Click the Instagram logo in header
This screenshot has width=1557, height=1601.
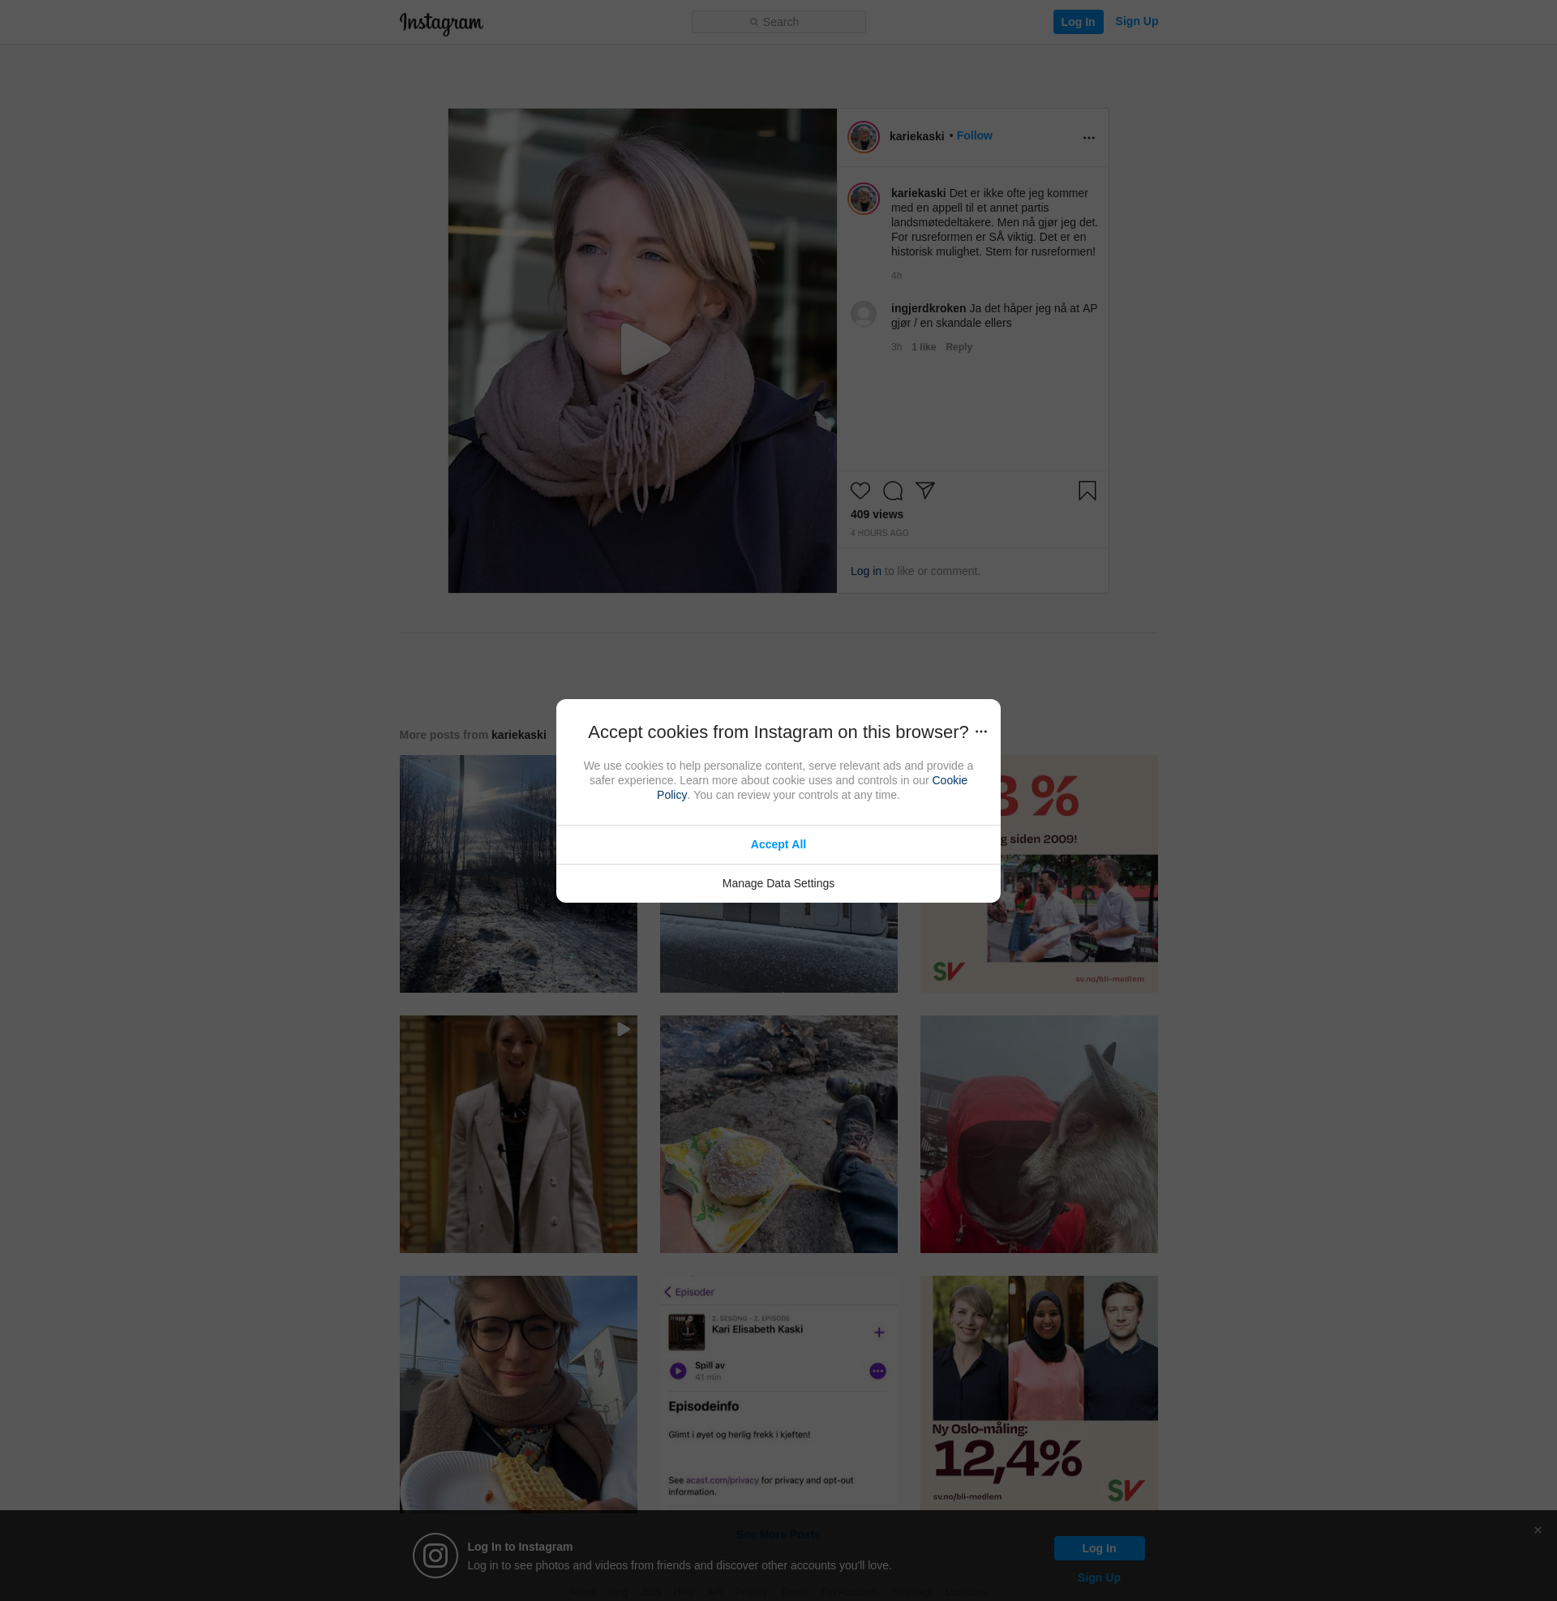[441, 23]
